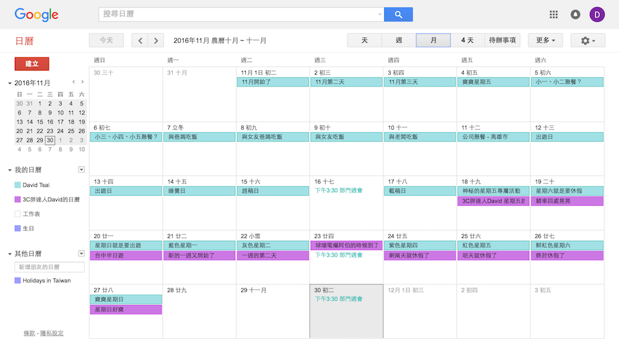
Task: Click the red 建立 button
Action: pos(32,64)
